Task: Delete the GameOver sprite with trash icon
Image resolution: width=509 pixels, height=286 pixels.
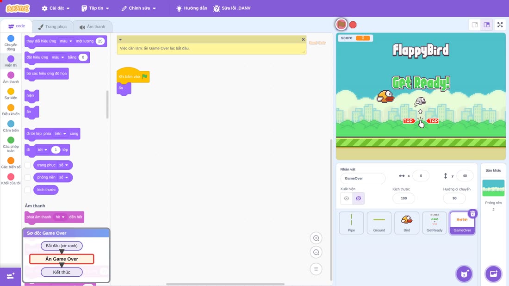Action: tap(472, 214)
